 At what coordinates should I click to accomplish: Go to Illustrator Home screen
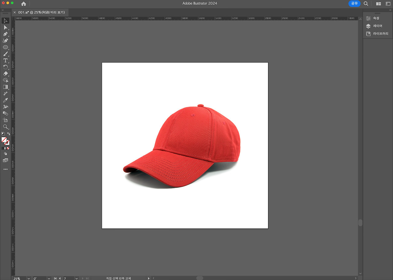coord(24,4)
